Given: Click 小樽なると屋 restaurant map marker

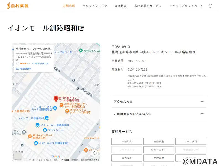Looking at the screenshot, I should point(61,105).
